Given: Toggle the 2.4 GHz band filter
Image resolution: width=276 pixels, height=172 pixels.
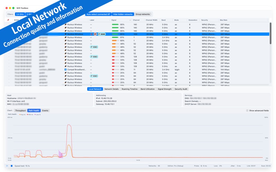Looking at the screenshot, I should [20, 14].
